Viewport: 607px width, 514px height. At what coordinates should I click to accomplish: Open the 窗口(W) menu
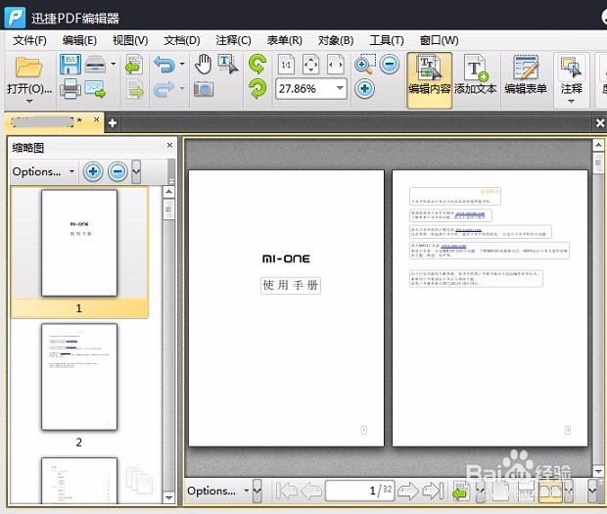pos(439,40)
